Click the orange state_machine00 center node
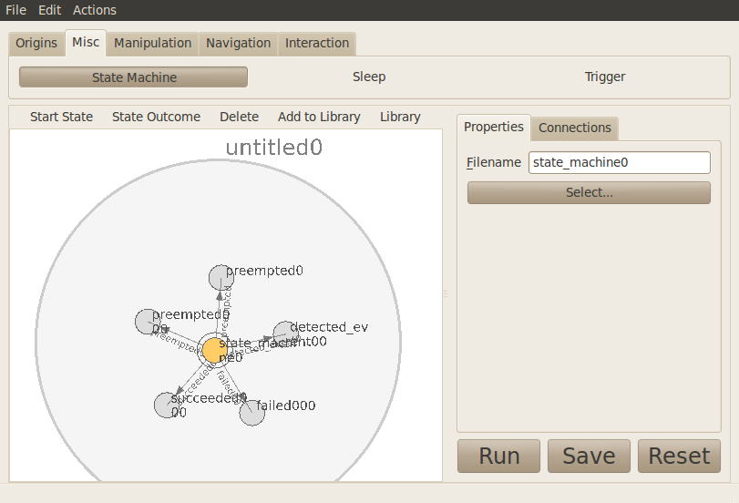The image size is (739, 503). coord(214,350)
